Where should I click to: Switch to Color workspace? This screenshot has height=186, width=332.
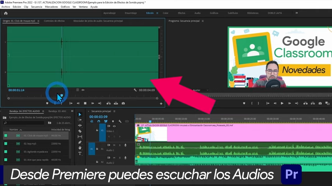pos(166,13)
